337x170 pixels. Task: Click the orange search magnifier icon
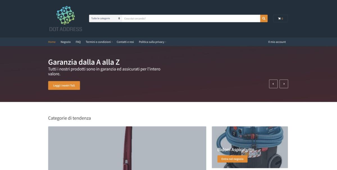(264, 18)
